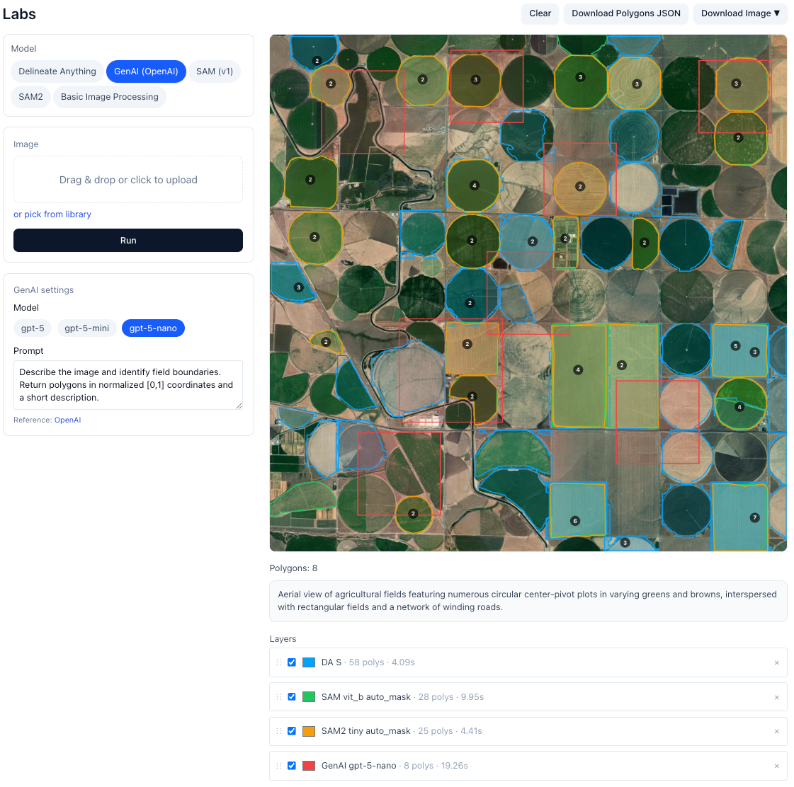
Task: Uncheck the SAM vit_b auto_mask layer
Action: pyautogui.click(x=292, y=697)
